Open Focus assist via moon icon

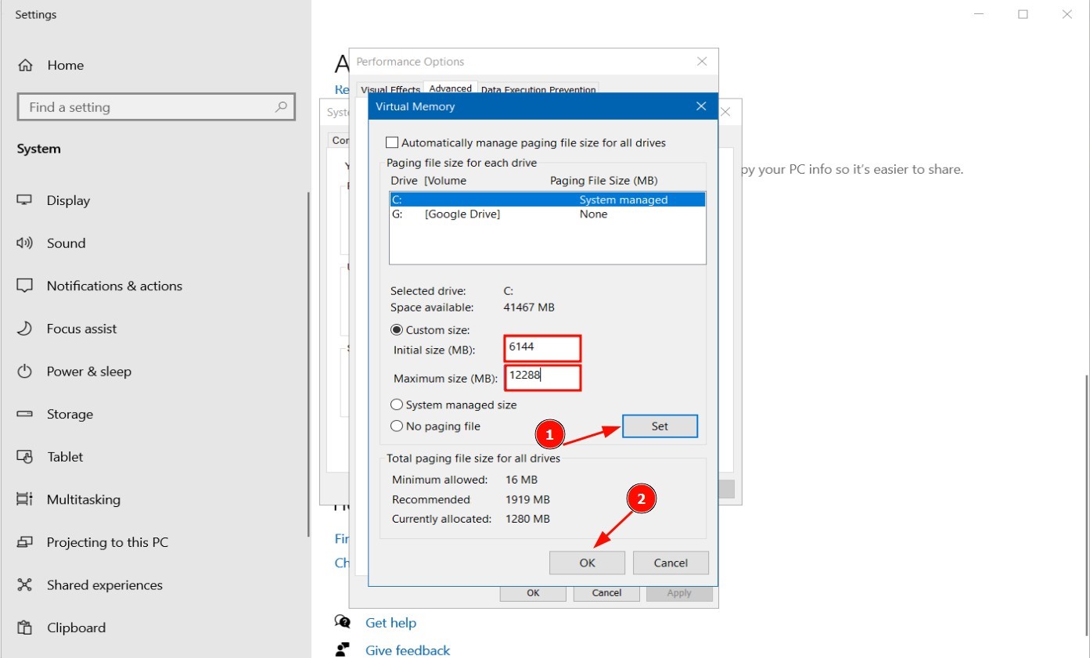(24, 329)
